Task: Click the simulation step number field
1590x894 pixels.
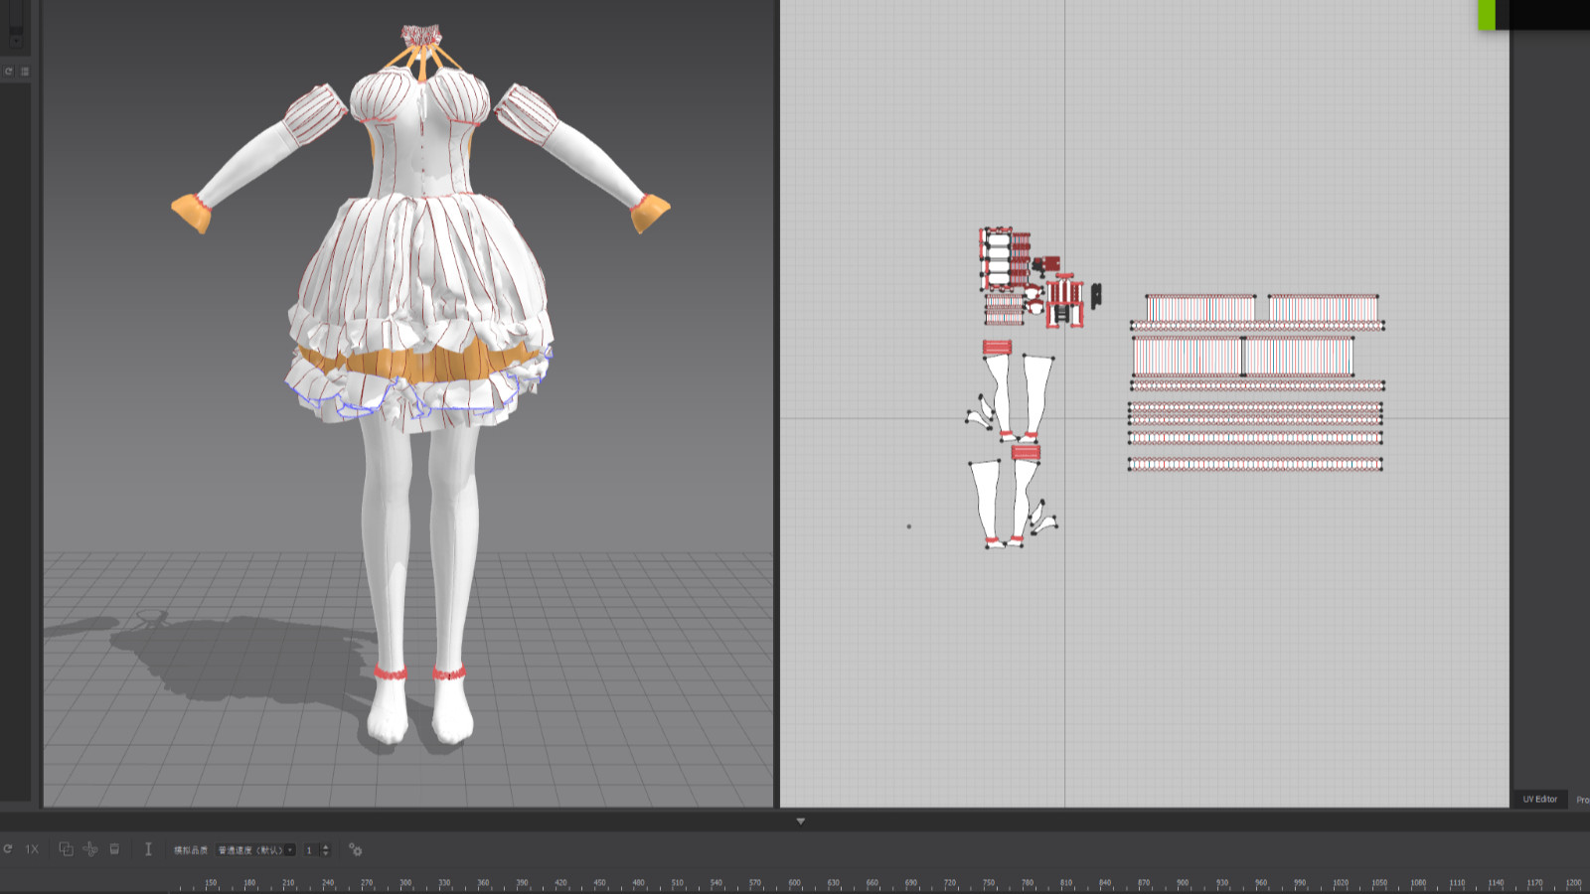Action: [x=310, y=850]
